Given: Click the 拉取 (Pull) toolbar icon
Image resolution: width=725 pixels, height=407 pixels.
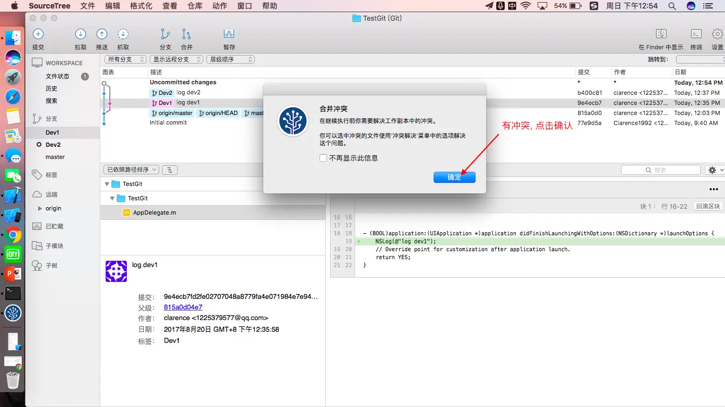Looking at the screenshot, I should tap(81, 34).
